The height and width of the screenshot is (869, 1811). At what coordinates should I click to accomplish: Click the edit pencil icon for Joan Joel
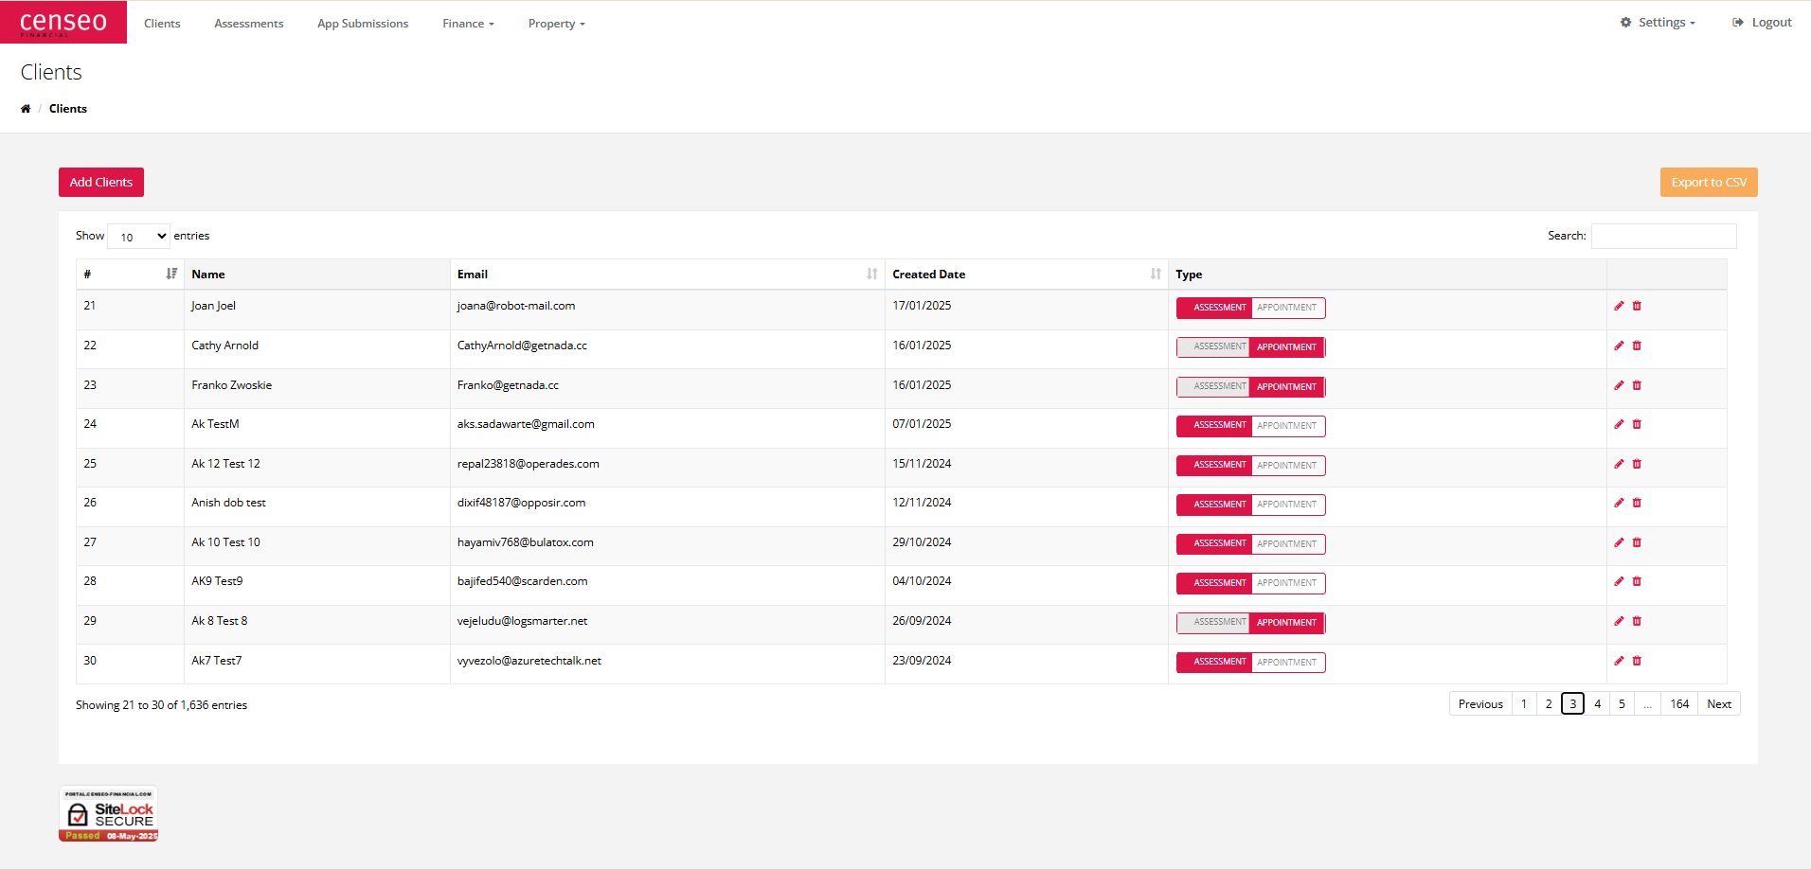point(1619,306)
